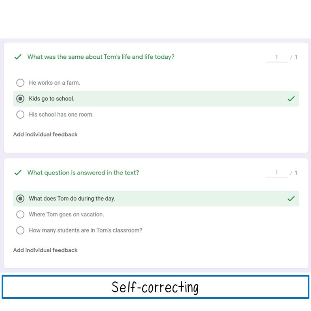The image size is (311, 311).
Task: Choose 'His school has one room.' option
Action: point(20,115)
